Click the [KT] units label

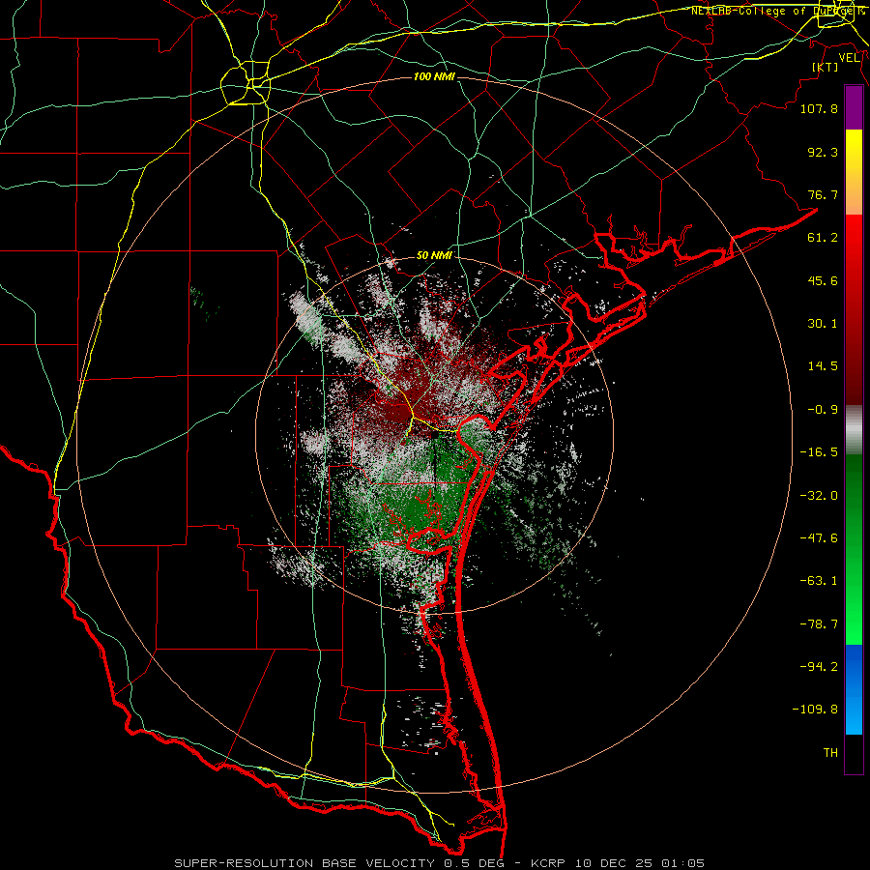(826, 67)
